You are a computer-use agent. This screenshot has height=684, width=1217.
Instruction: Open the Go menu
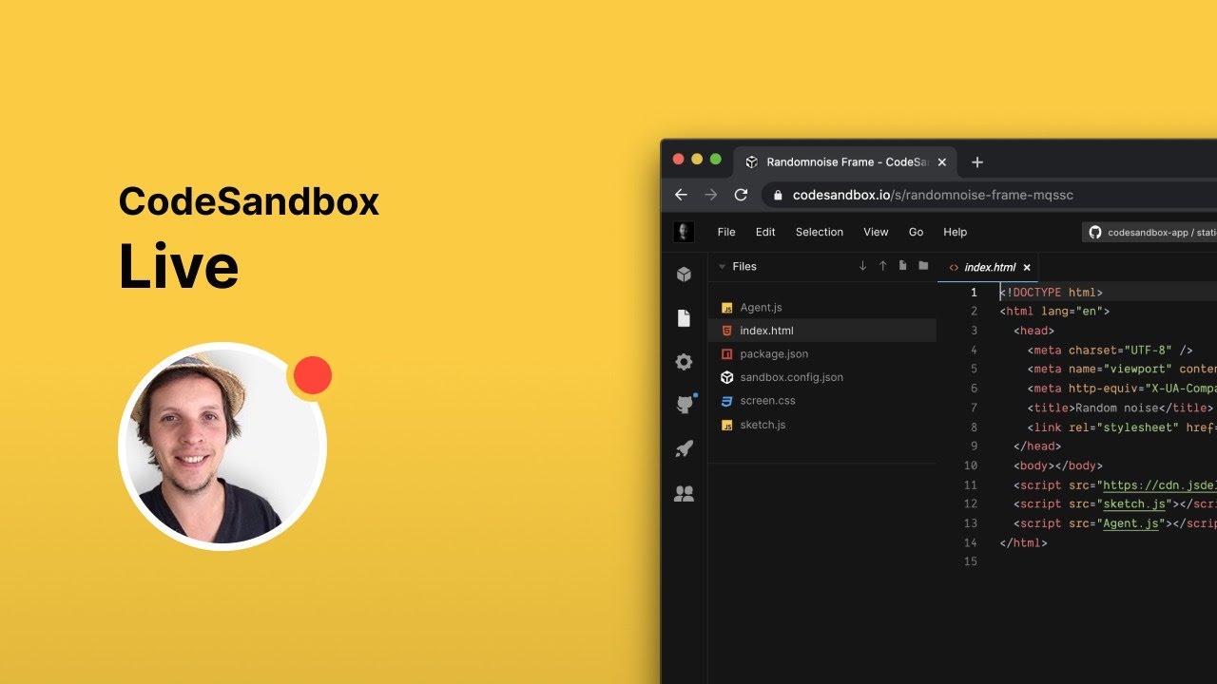(x=917, y=232)
